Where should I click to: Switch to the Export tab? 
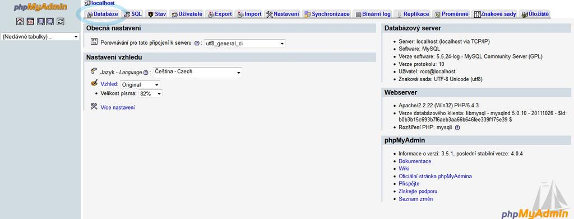click(220, 14)
